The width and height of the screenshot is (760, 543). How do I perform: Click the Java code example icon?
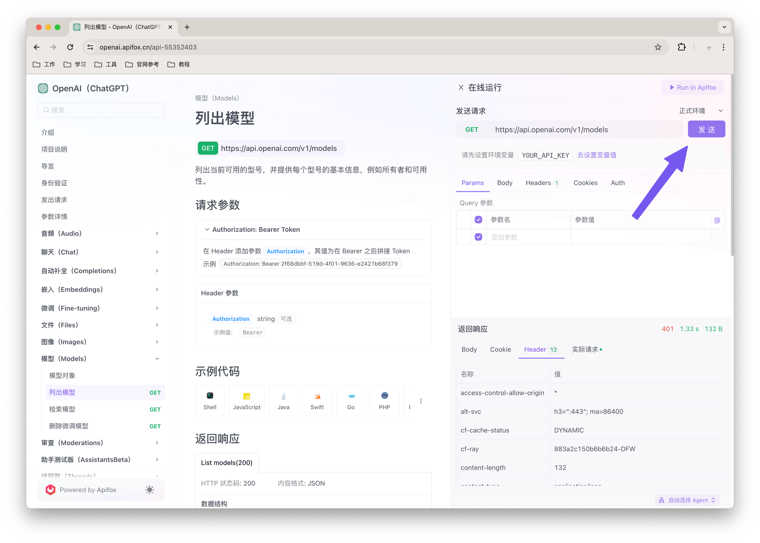[283, 400]
